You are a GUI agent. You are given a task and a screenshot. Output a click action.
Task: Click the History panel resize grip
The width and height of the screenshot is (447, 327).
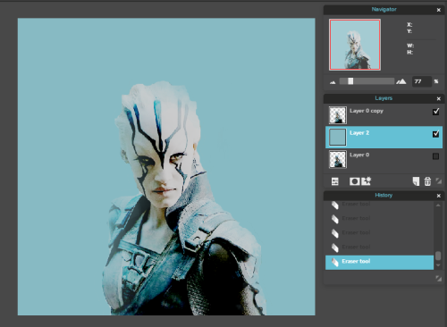coord(439,278)
